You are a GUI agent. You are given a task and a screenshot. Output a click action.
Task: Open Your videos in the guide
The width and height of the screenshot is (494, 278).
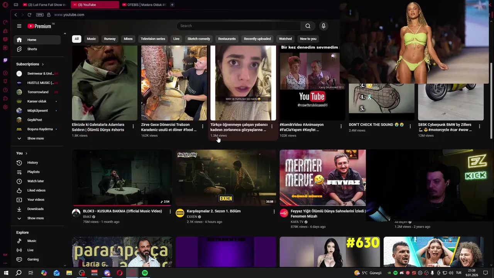coord(37,200)
